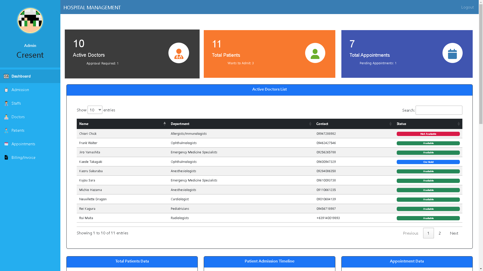The image size is (483, 271).
Task: Sort table by Department column
Action: tap(241, 124)
